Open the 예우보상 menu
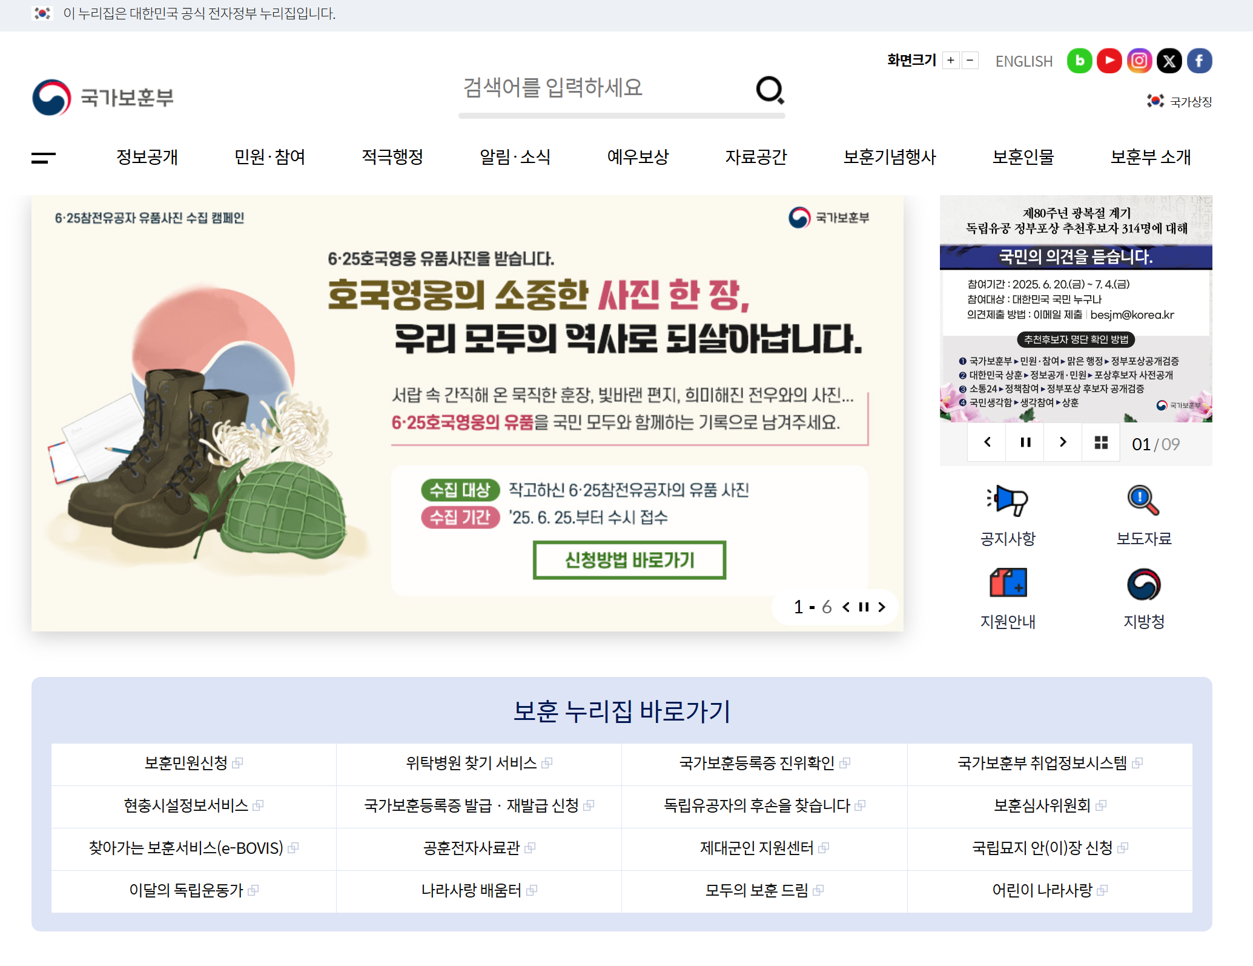 pos(638,157)
